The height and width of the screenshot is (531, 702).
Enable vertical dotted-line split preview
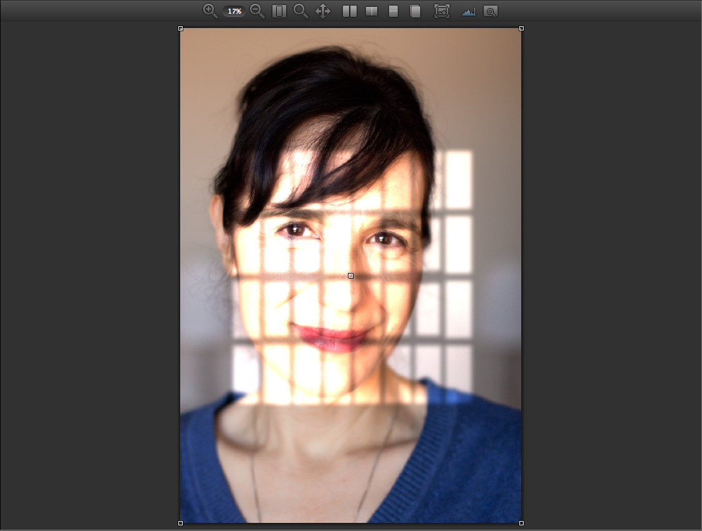pyautogui.click(x=372, y=11)
